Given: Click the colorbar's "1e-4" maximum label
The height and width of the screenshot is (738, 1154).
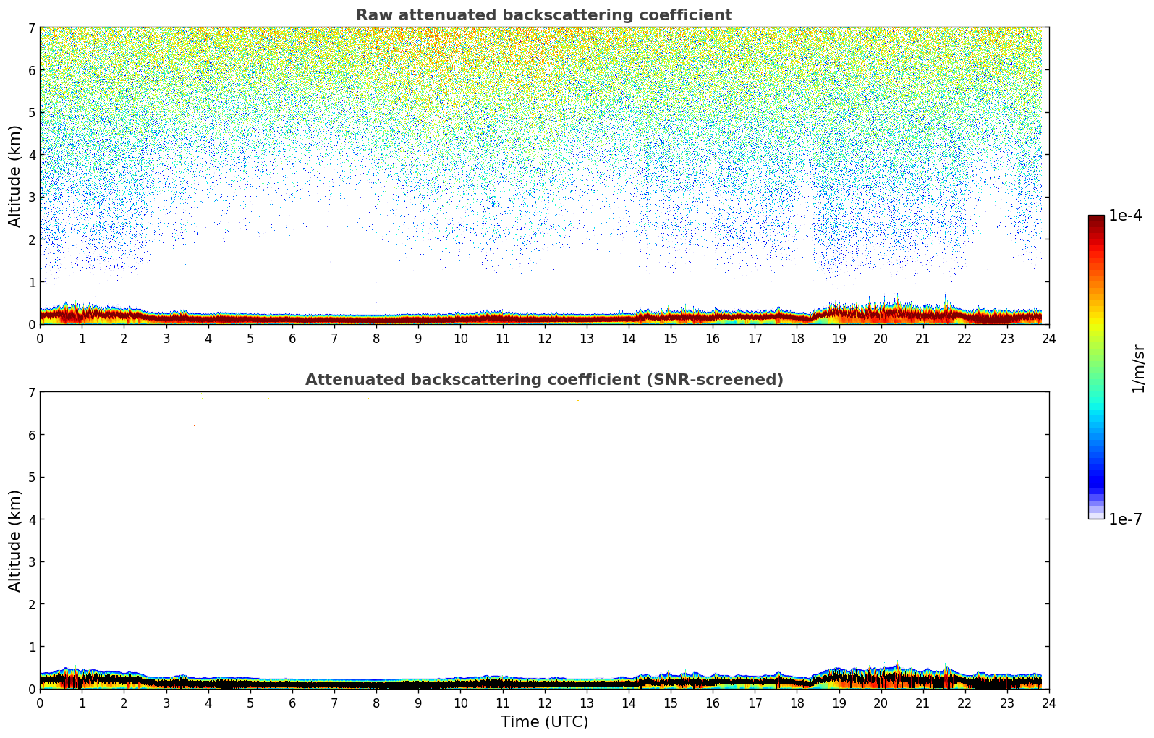Looking at the screenshot, I should coord(1125,216).
